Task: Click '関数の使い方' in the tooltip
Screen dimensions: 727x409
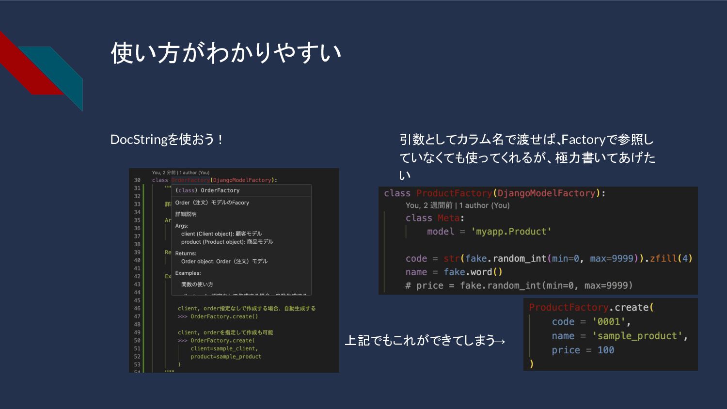Action: tap(197, 284)
